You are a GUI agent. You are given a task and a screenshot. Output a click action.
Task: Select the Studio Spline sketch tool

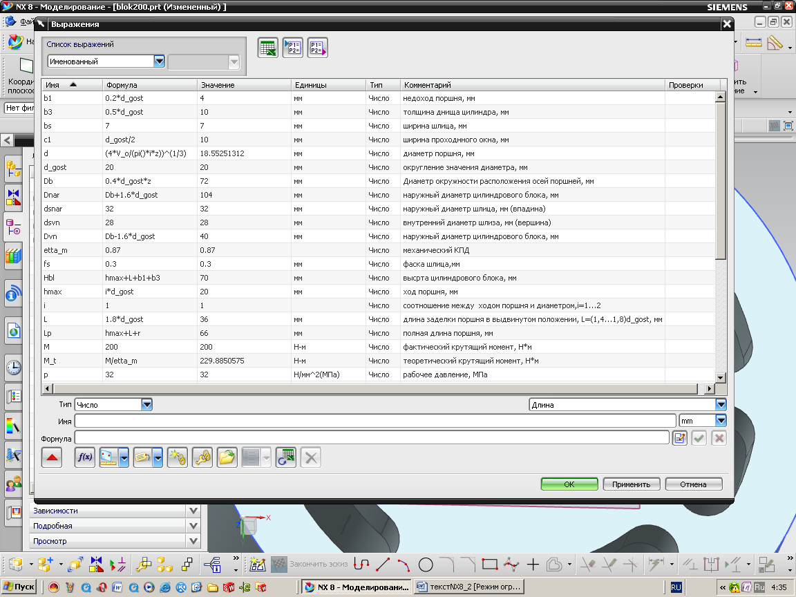(511, 564)
